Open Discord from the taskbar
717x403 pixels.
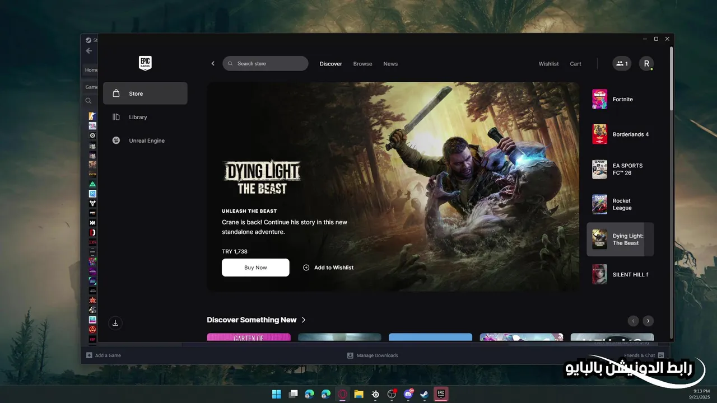pyautogui.click(x=408, y=394)
